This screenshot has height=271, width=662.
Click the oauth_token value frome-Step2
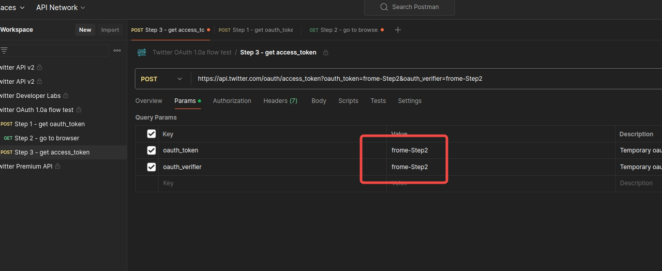pyautogui.click(x=410, y=150)
